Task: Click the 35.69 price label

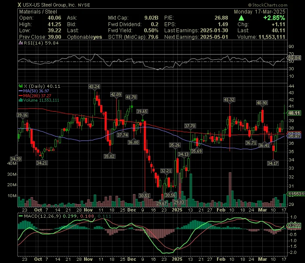Action: [x=197, y=151]
